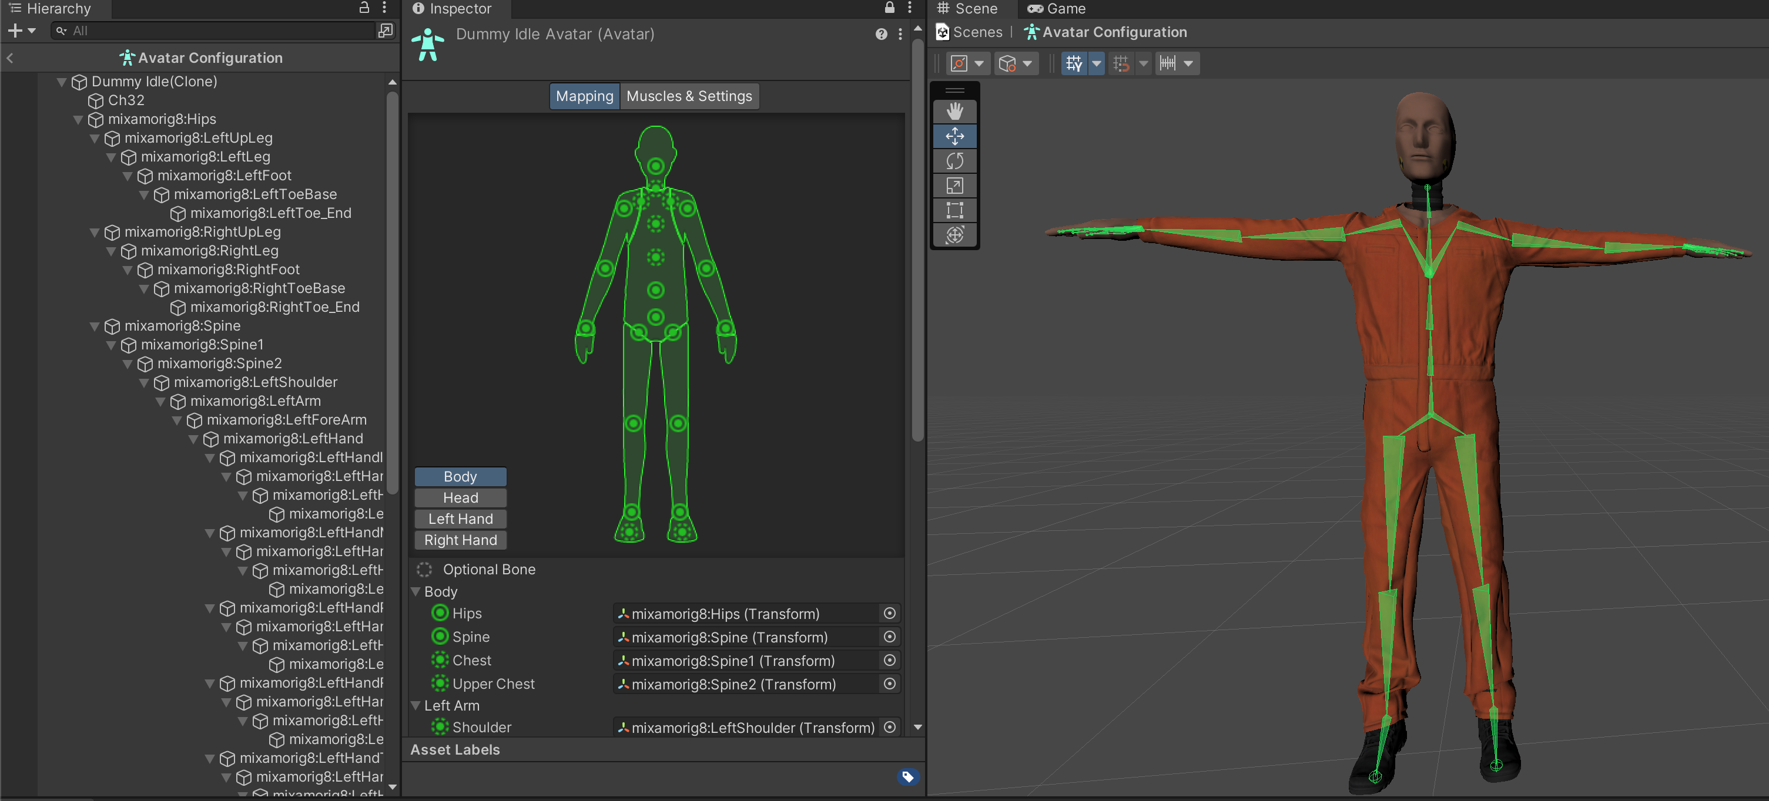
Task: Select the Rect transform tool
Action: coord(954,210)
